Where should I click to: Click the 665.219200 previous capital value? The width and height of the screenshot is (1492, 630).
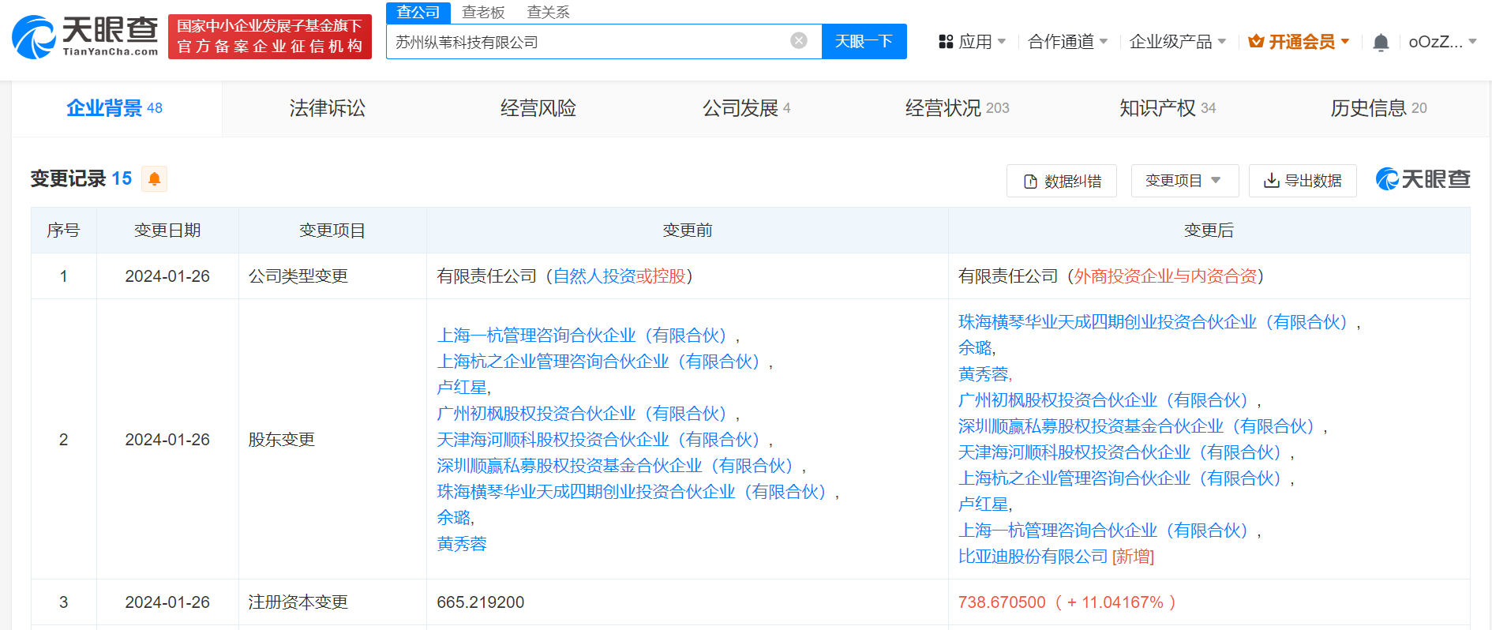point(480,602)
